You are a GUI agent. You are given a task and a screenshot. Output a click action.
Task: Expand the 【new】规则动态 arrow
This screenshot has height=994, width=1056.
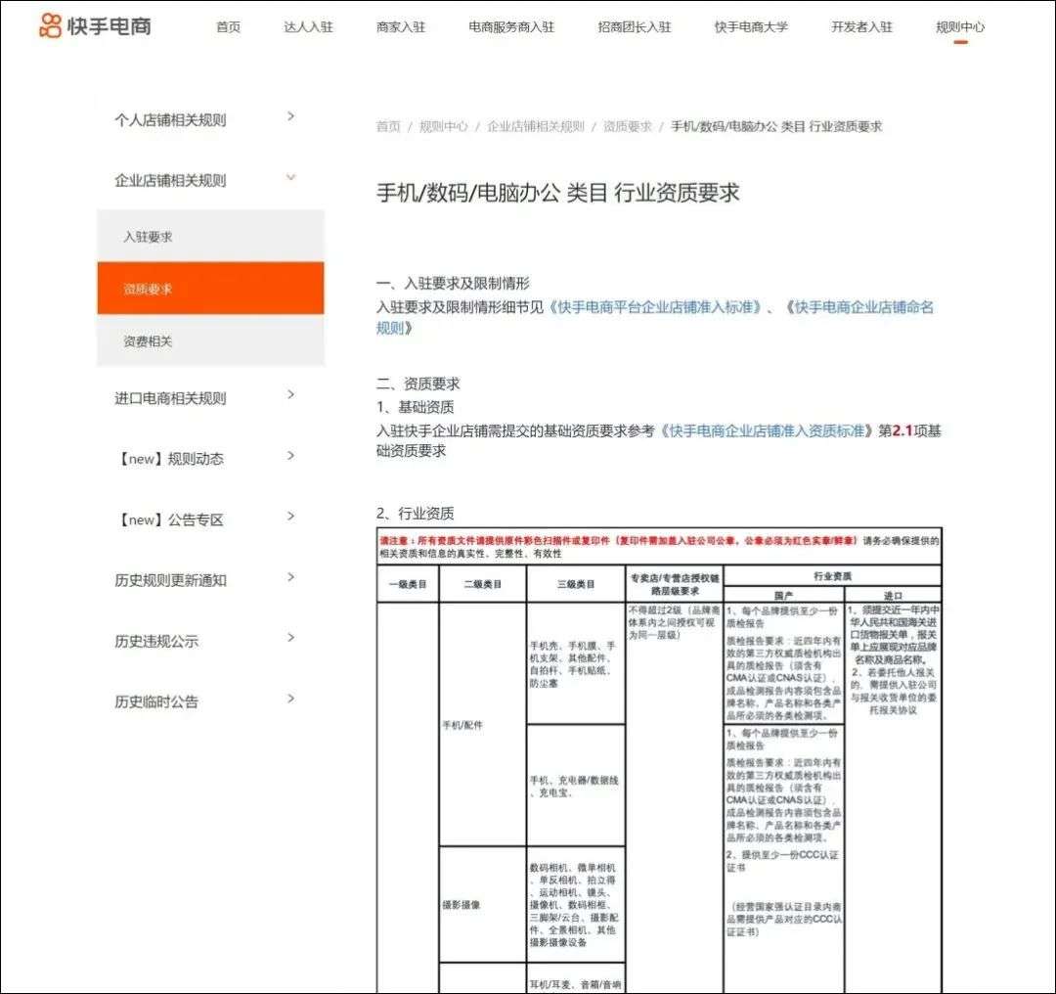tap(290, 456)
